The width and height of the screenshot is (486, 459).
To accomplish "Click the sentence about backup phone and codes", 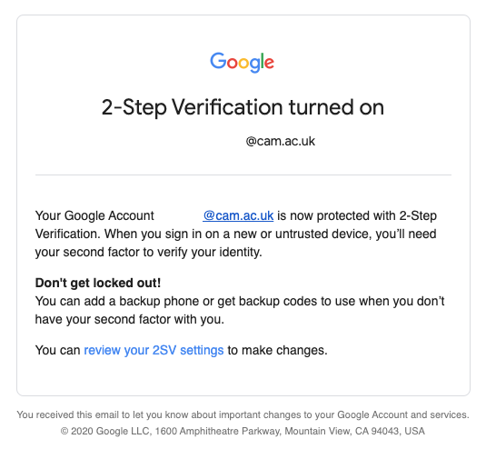I will [240, 301].
